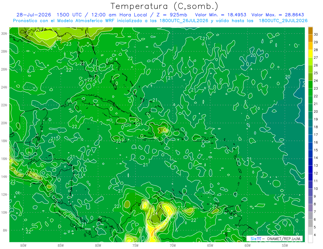Screen dimensions: 323x249
Task: Click the gray legend swatch between 5 and 6
Action: [x=310, y=223]
